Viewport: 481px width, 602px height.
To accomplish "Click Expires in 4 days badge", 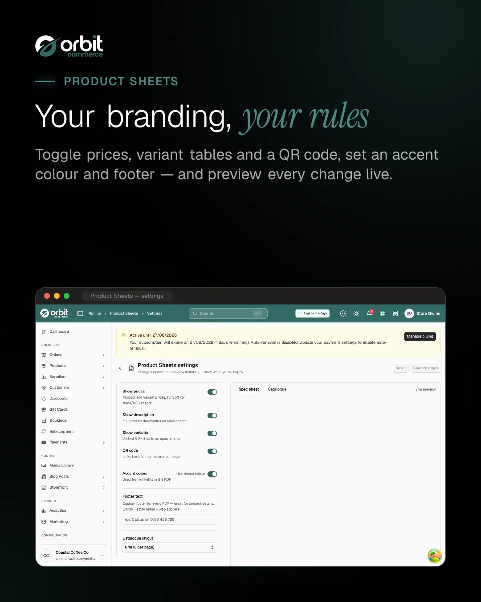I will click(x=313, y=313).
